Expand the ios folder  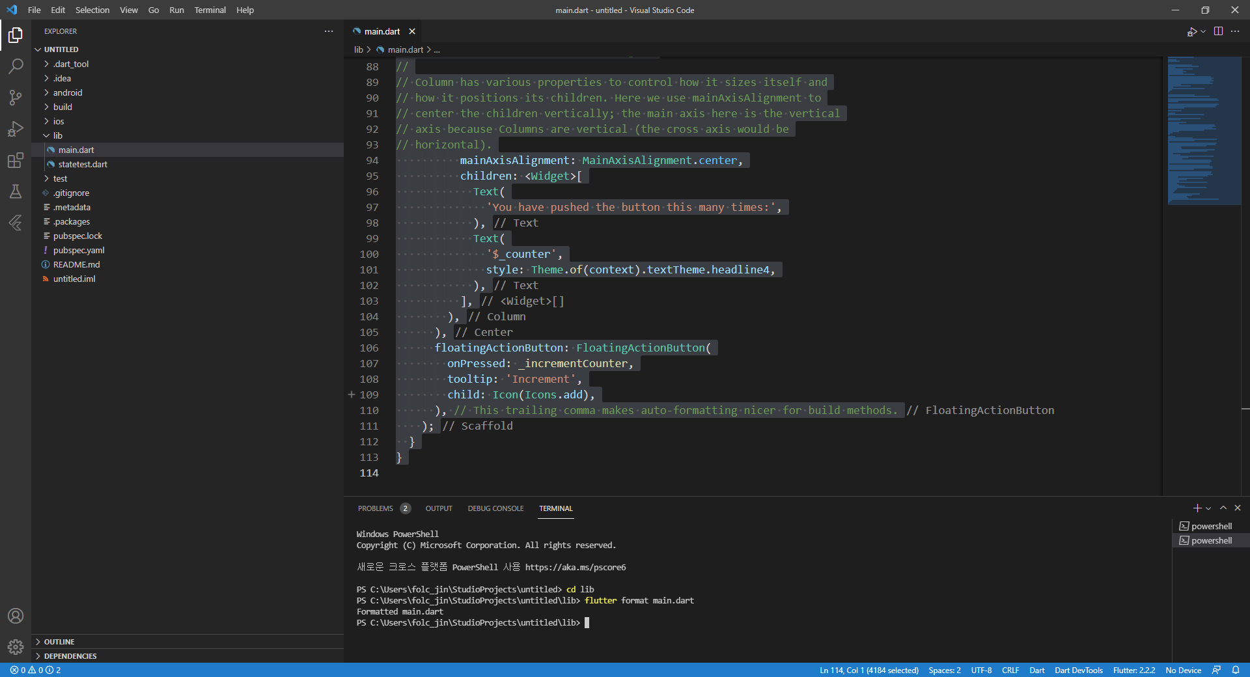(x=59, y=121)
